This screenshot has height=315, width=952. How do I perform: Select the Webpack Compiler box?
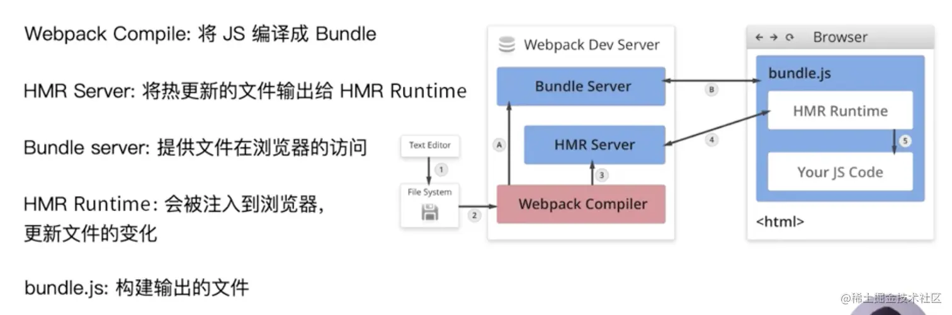pyautogui.click(x=581, y=204)
